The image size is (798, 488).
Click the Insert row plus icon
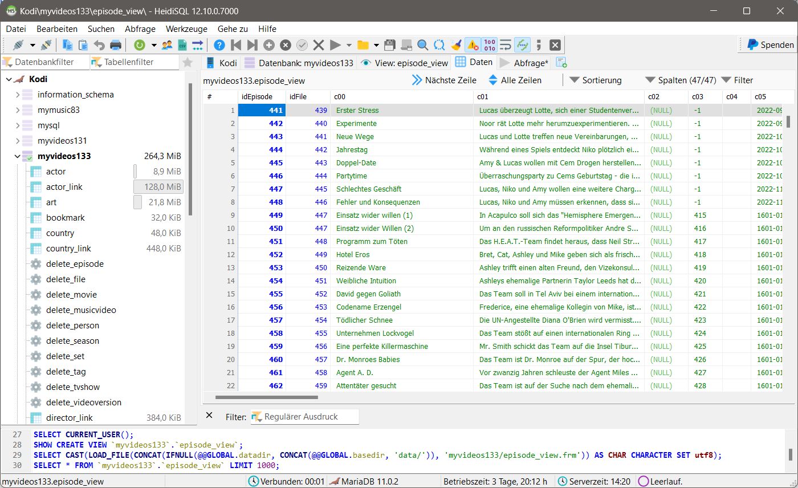(x=269, y=45)
